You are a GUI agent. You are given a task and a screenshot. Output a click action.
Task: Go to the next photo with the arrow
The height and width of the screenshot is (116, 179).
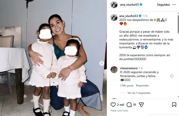click(x=102, y=63)
